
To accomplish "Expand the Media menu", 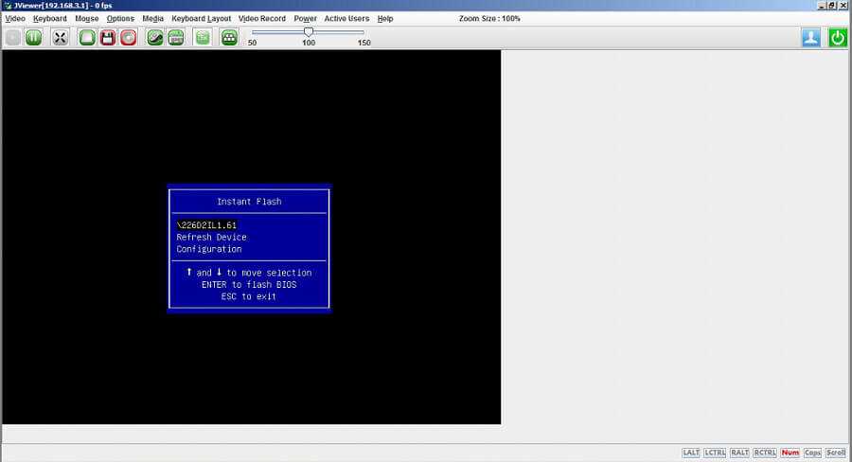I will [152, 19].
